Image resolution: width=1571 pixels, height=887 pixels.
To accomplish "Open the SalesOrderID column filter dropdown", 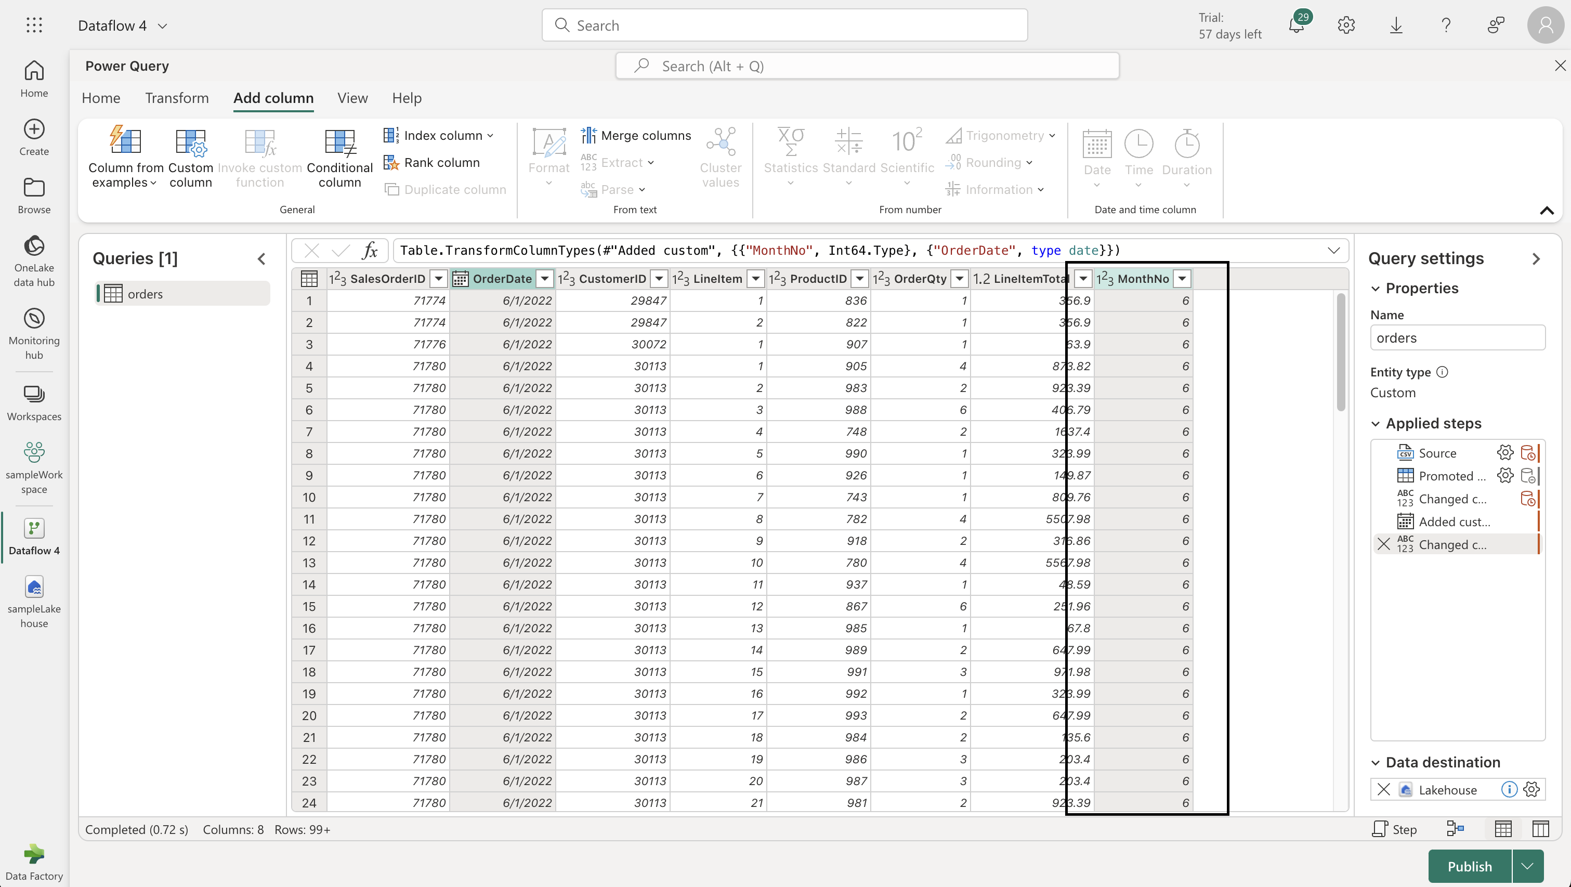I will pos(438,279).
